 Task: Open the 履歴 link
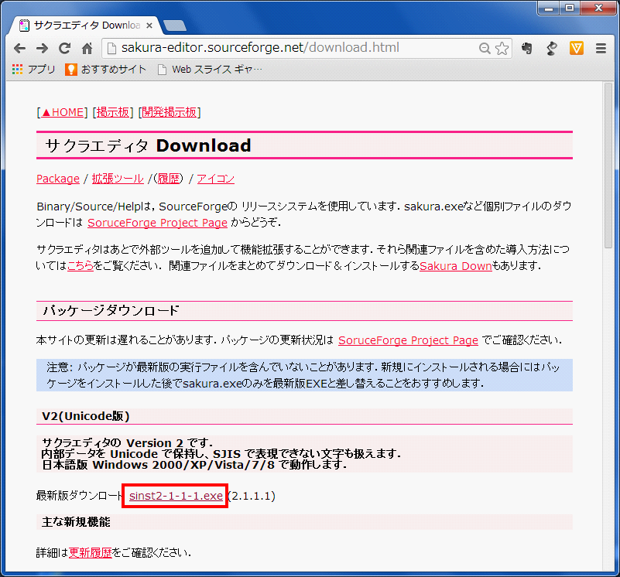(168, 179)
